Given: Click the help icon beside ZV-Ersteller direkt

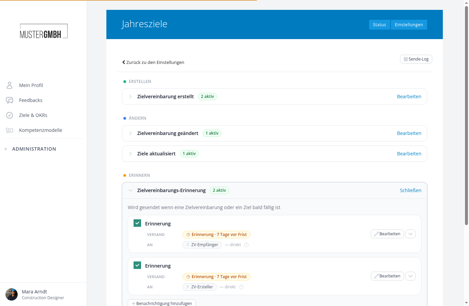Looking at the screenshot, I should (241, 287).
